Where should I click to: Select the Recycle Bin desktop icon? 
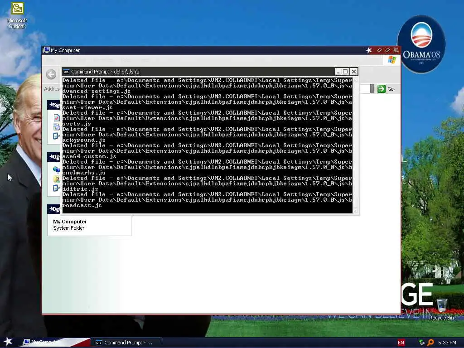(441, 309)
